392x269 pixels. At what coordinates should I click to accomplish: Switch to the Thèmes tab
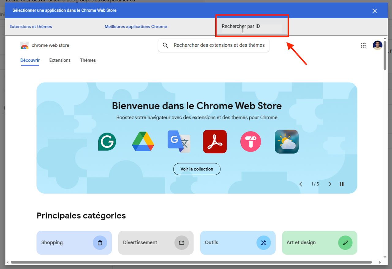pyautogui.click(x=88, y=60)
